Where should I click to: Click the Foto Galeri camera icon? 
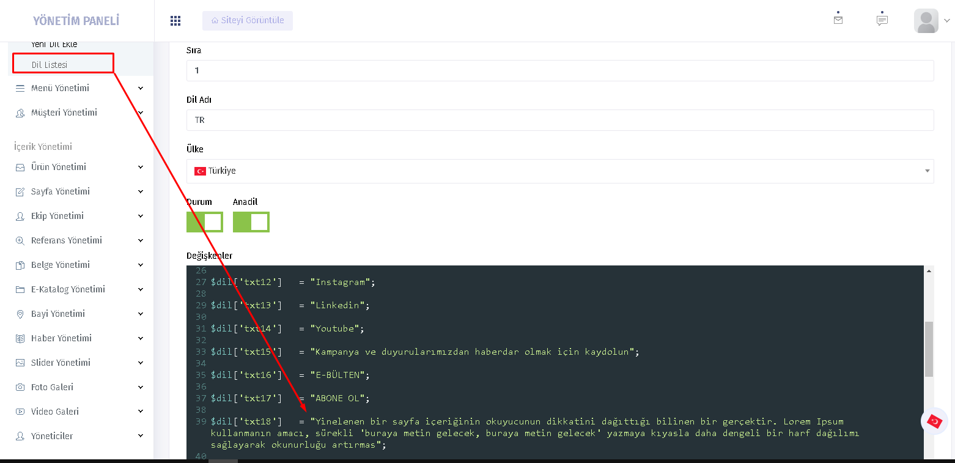20,387
